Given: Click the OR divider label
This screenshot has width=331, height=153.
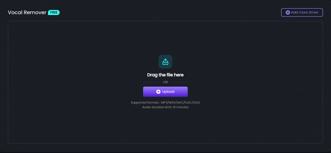Looking at the screenshot, I should tap(165, 82).
